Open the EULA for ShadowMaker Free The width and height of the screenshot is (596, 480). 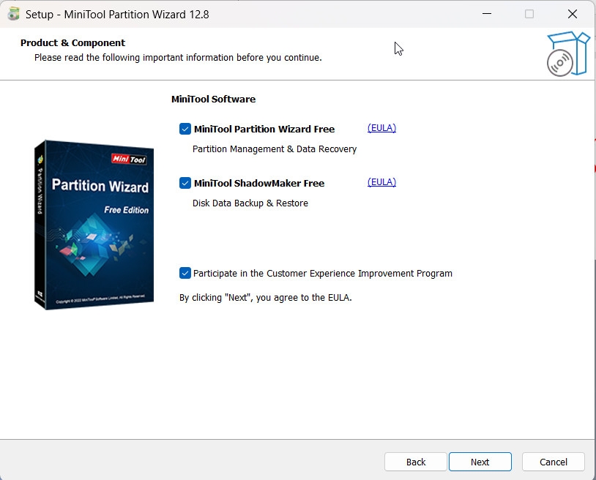[x=381, y=181]
